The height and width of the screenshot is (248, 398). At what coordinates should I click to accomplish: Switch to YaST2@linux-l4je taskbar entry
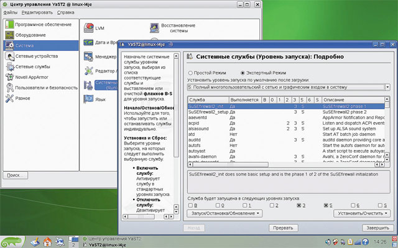click(x=104, y=245)
